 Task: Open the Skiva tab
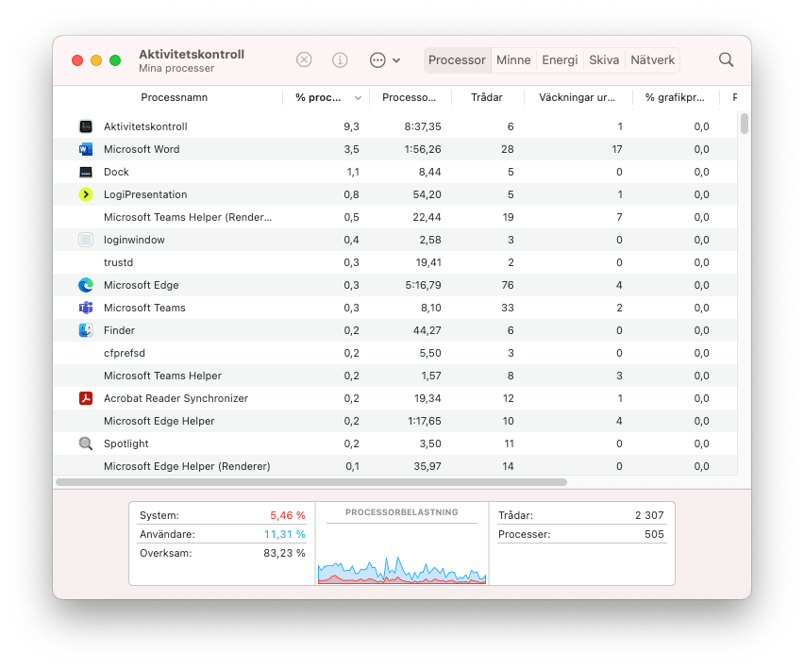coord(604,59)
